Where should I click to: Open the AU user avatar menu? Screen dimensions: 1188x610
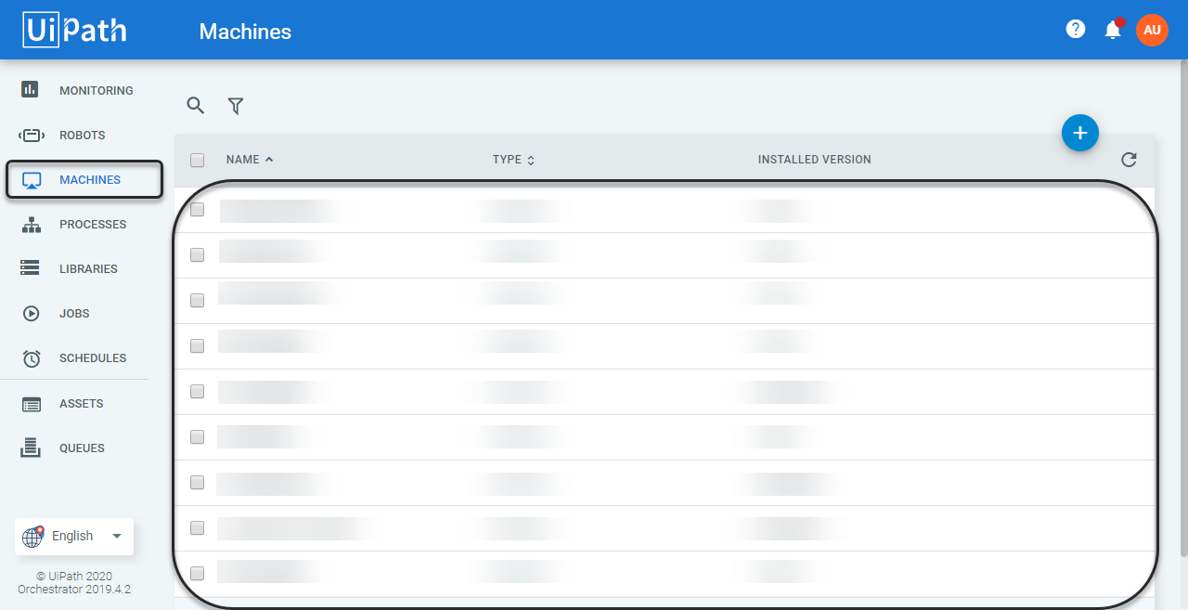tap(1152, 30)
